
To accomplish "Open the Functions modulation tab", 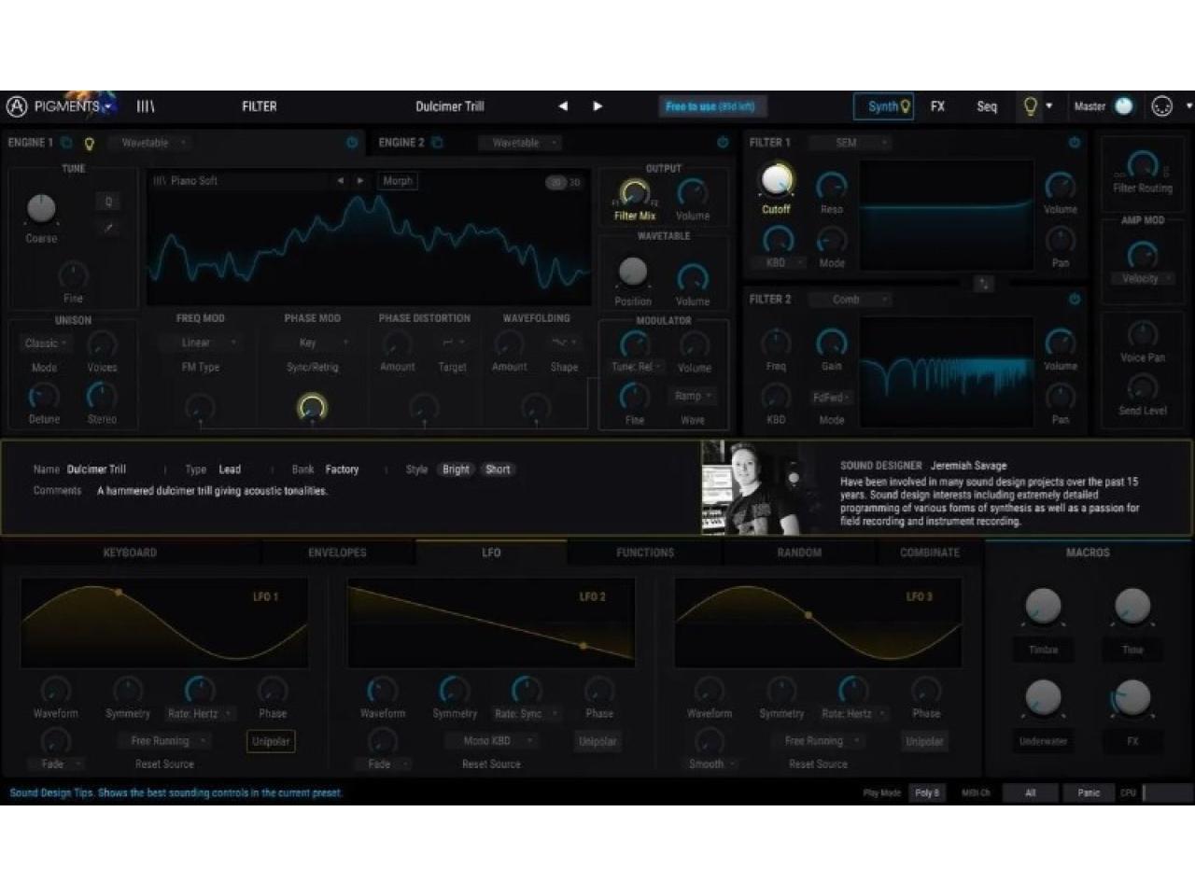I will 645,553.
